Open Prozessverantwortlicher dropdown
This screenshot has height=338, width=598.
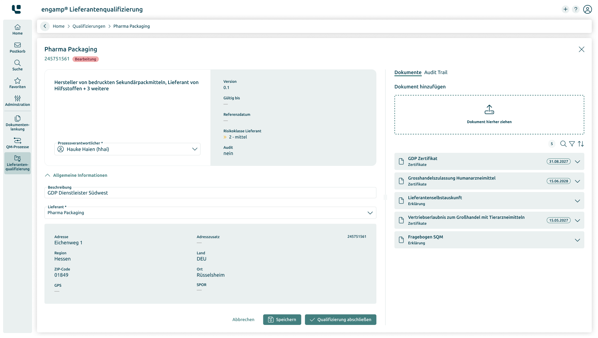point(195,149)
